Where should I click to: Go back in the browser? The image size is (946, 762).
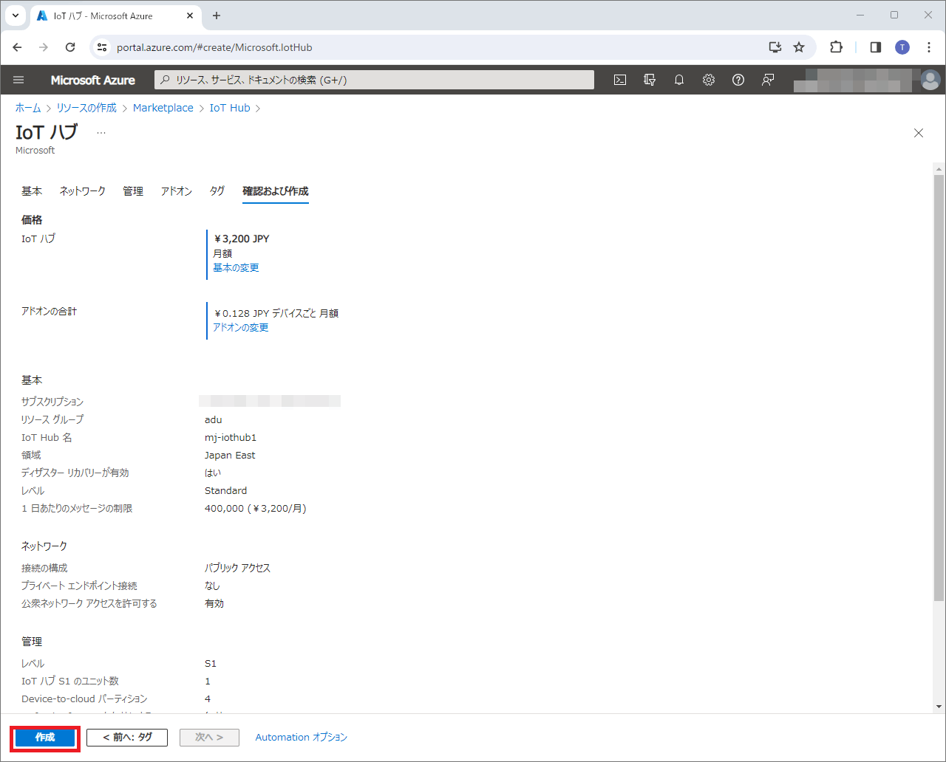[18, 47]
